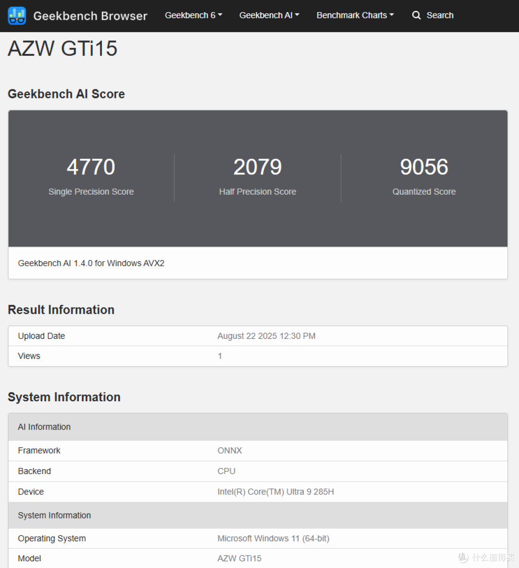Select the 4770 single precision score
This screenshot has width=519, height=568.
pyautogui.click(x=91, y=167)
